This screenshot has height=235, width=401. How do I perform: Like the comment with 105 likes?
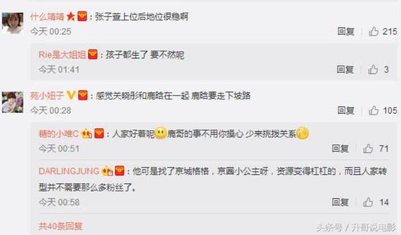click(x=374, y=110)
